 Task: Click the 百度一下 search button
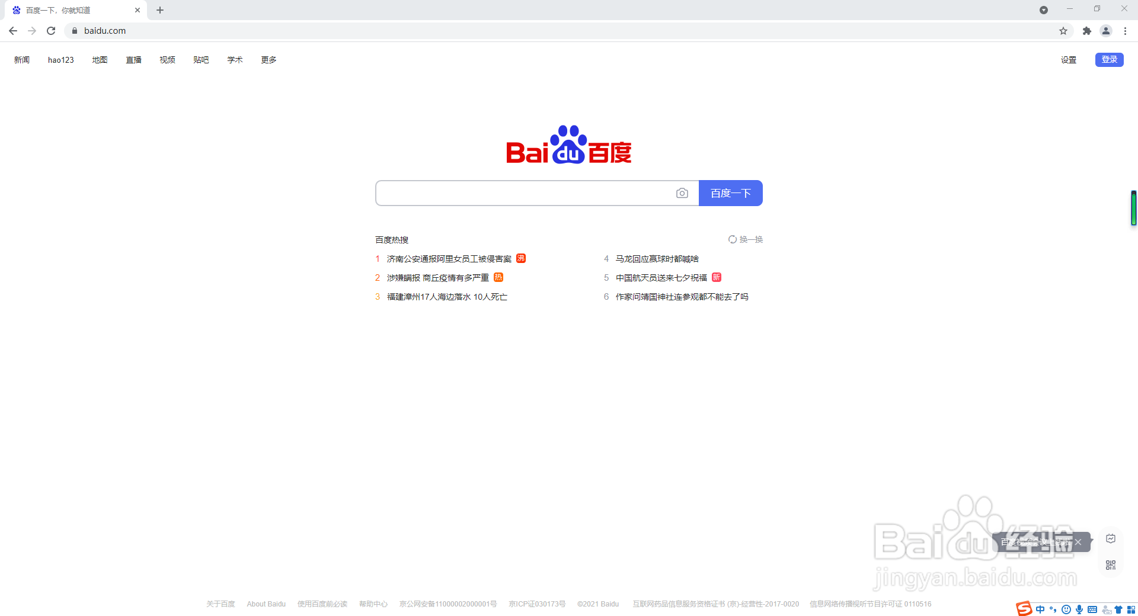coord(731,193)
